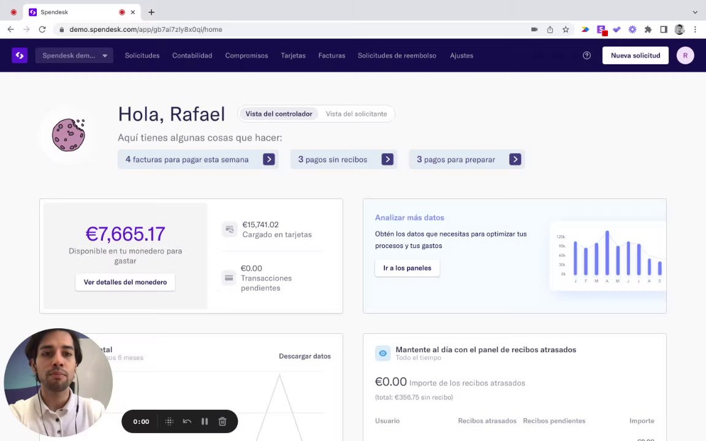The height and width of the screenshot is (441, 706).
Task: Click the Cargado en tarjetas card icon
Action: click(x=229, y=230)
